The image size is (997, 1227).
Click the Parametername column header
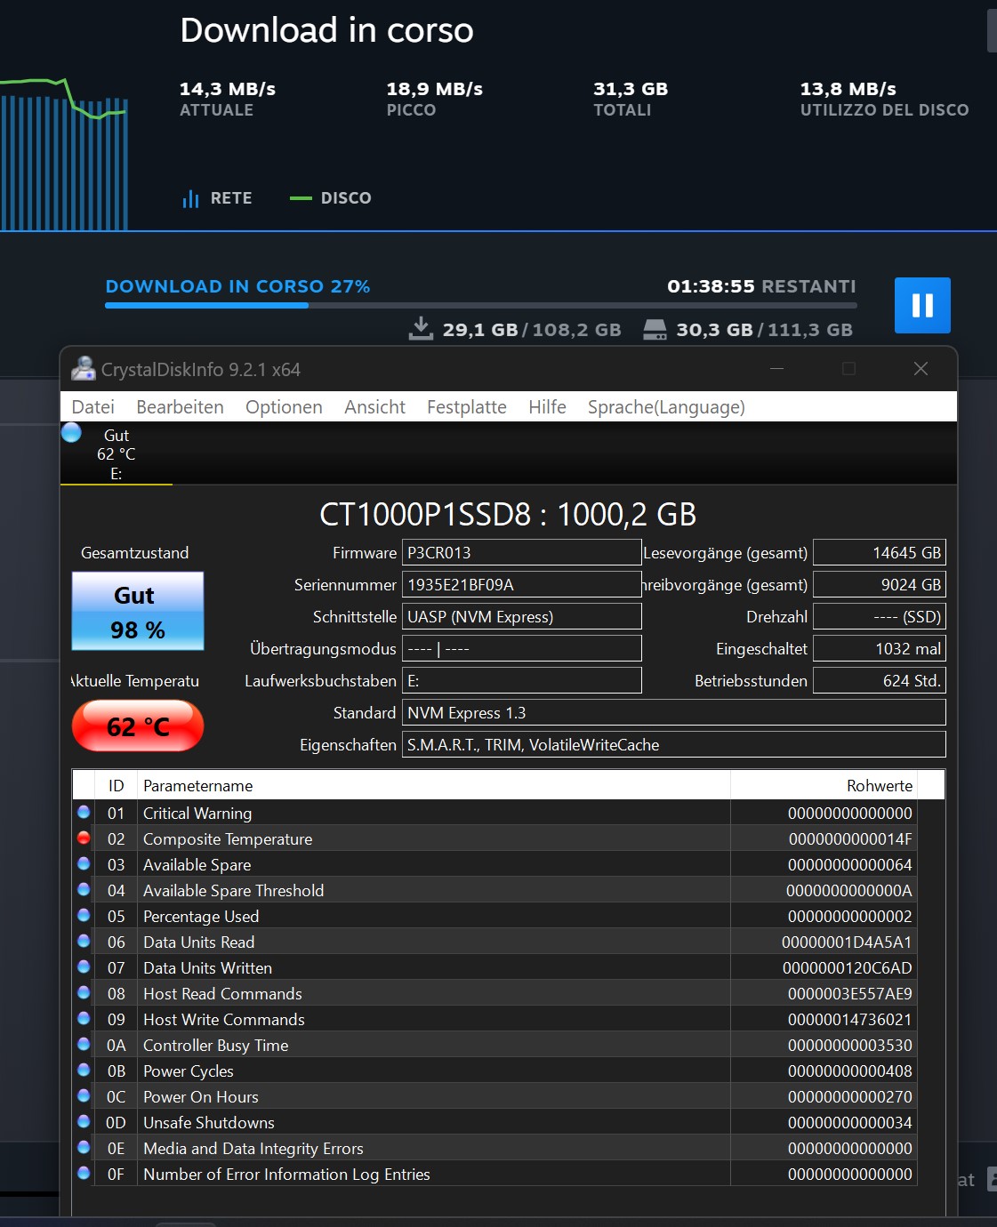tap(433, 785)
